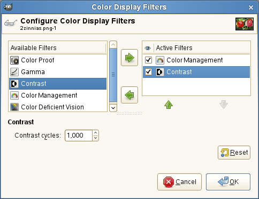Image resolution: width=259 pixels, height=199 pixels.
Task: Click the Available Filters scroll-down arrow
Action: (113, 108)
